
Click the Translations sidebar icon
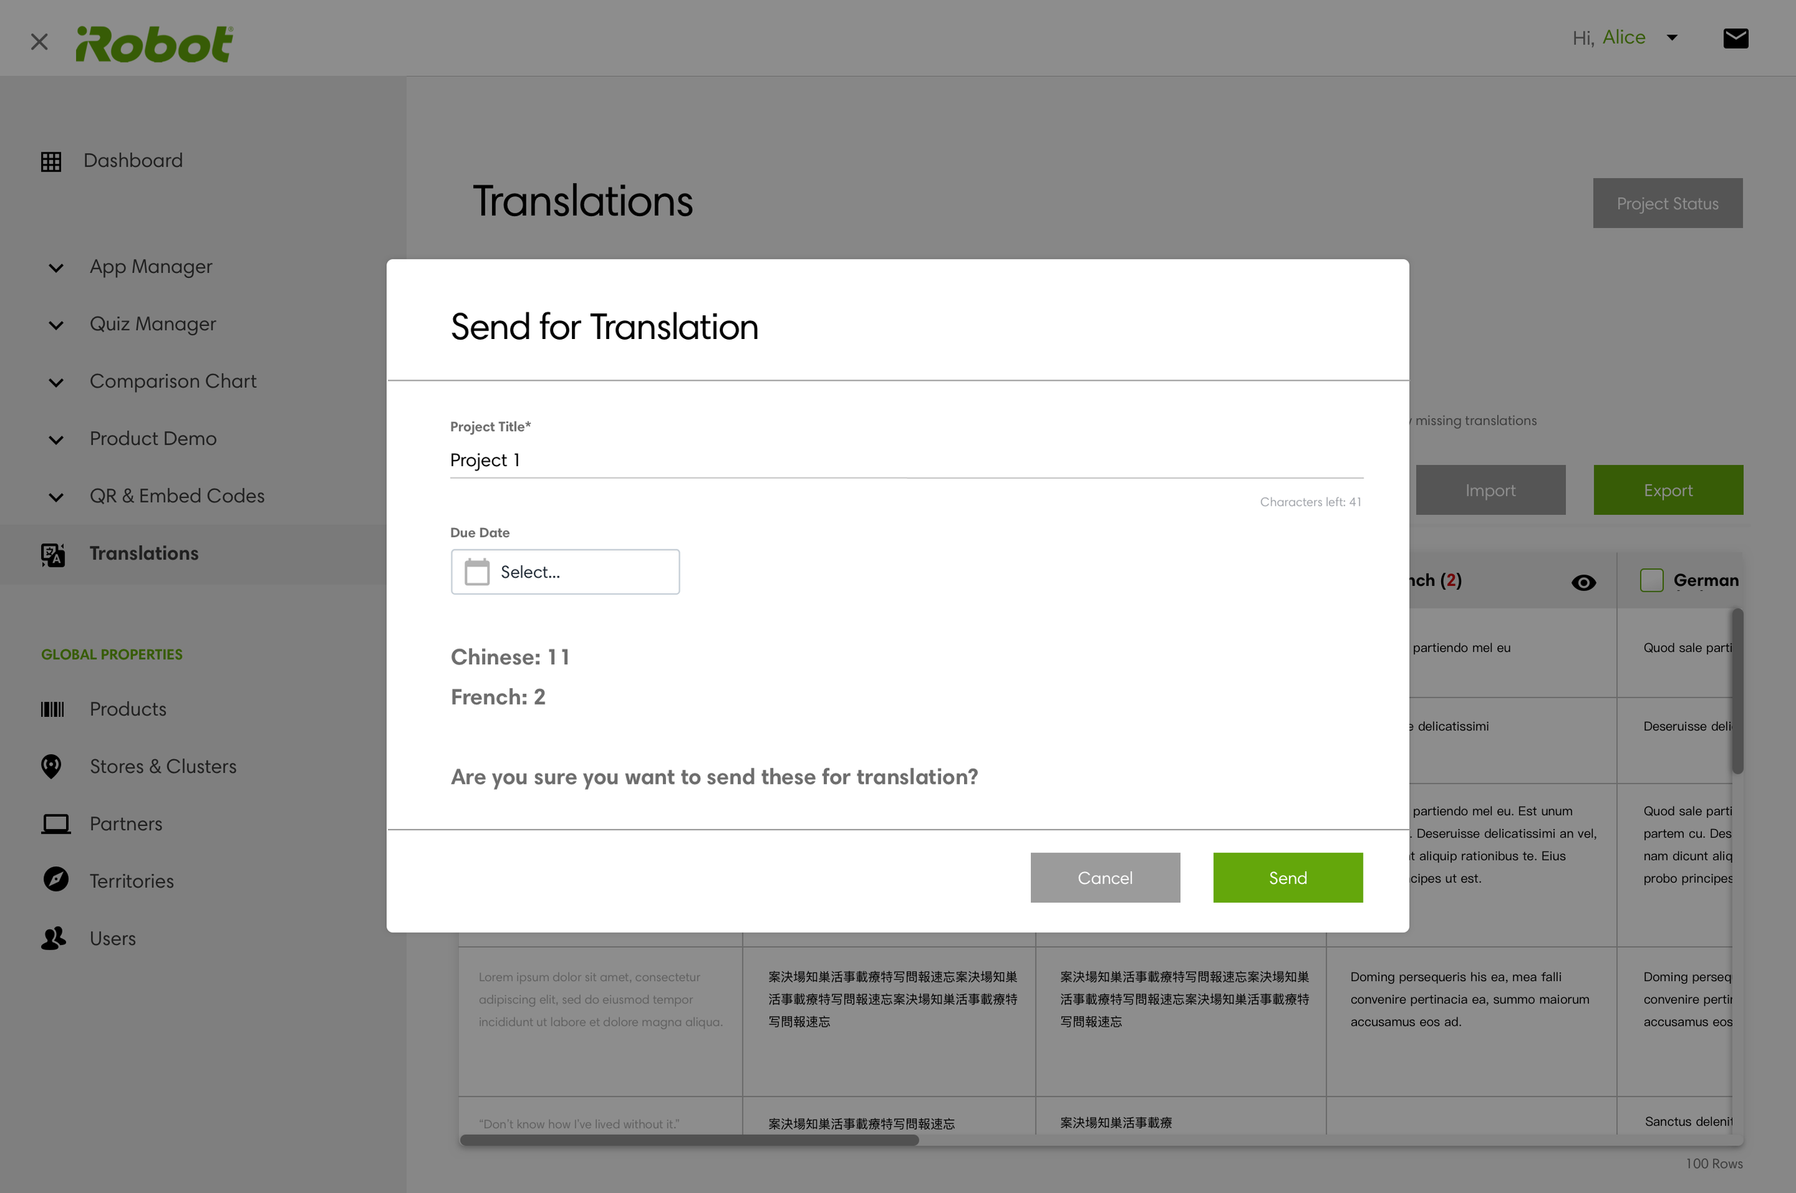pos(52,554)
